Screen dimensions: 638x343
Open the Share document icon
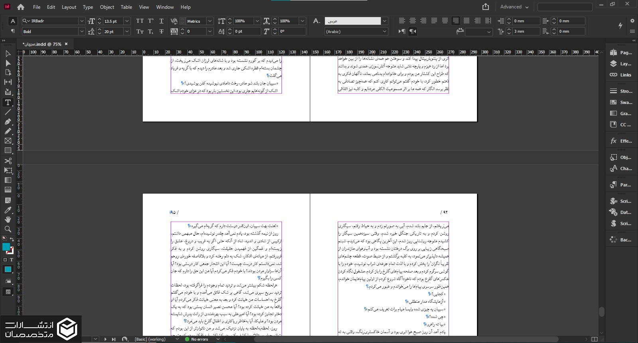485,7
